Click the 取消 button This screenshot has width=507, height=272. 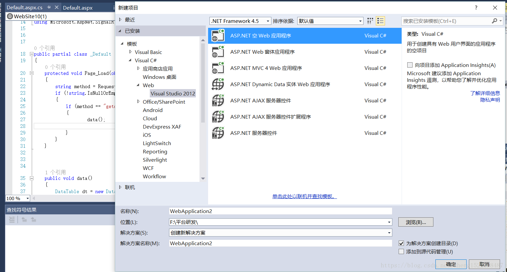(484, 264)
